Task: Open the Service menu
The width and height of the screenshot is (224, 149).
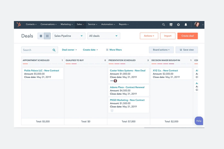Action: [93, 24]
